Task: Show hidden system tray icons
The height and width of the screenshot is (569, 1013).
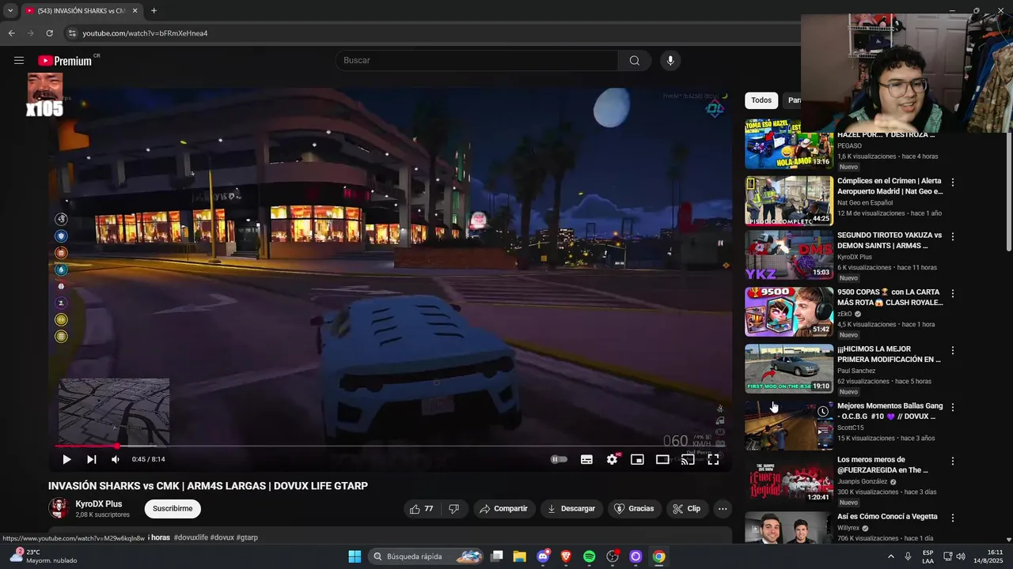Action: (890, 556)
